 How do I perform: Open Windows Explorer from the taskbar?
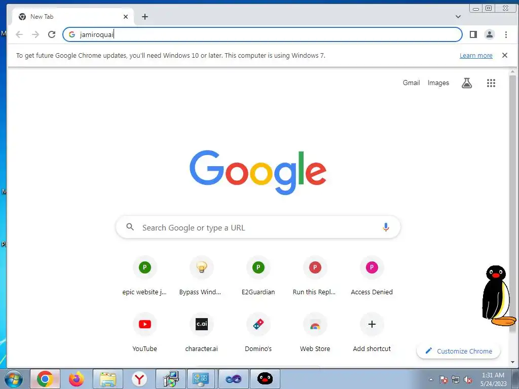tap(108, 379)
